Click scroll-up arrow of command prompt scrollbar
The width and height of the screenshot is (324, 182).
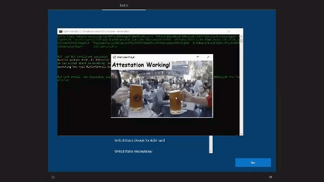(x=241, y=36)
